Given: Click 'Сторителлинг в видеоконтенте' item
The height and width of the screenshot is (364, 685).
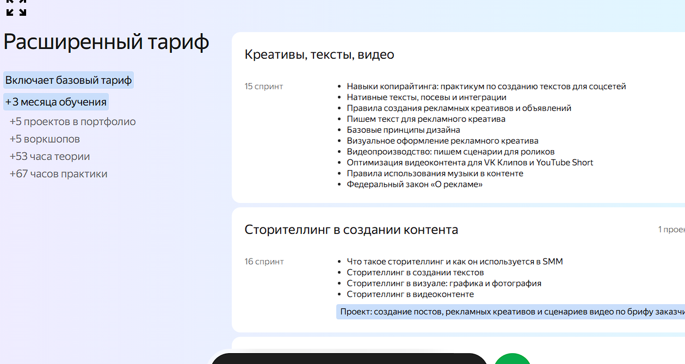Looking at the screenshot, I should [410, 294].
